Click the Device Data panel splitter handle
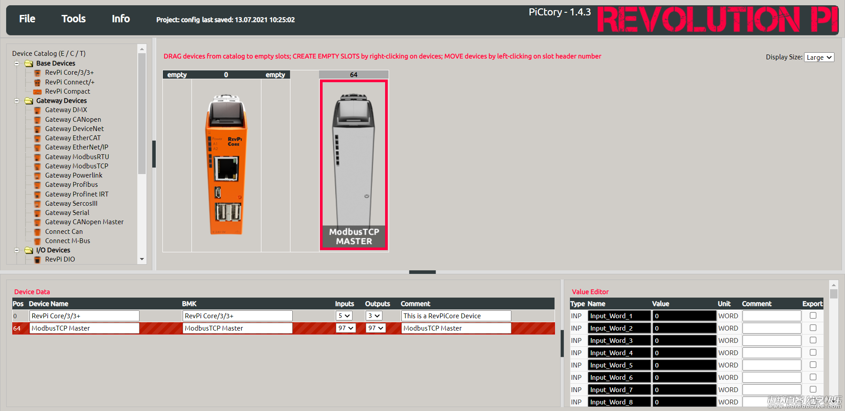Viewport: 845px width, 411px height. (x=562, y=343)
